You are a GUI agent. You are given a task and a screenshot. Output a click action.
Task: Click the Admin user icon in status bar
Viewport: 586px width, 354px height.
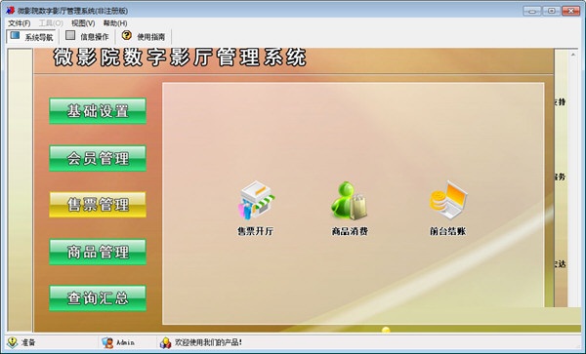click(107, 342)
